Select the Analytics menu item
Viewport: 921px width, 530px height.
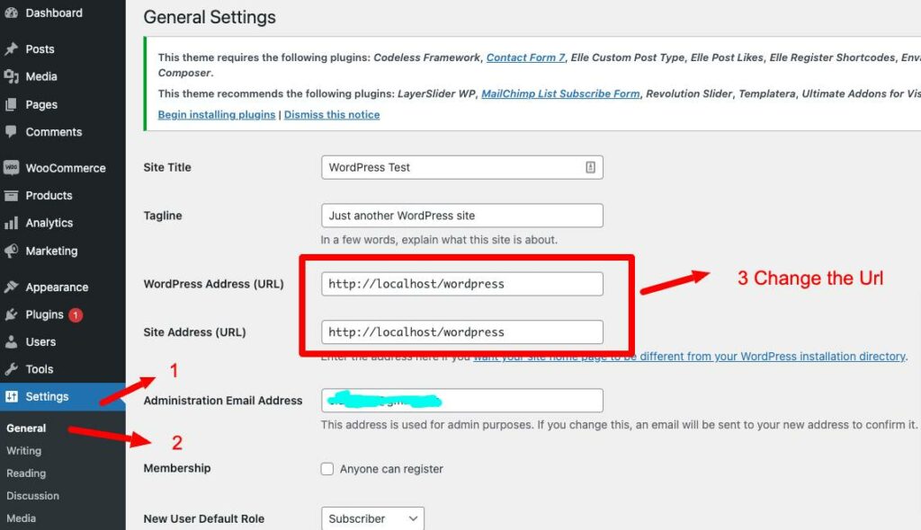[49, 223]
